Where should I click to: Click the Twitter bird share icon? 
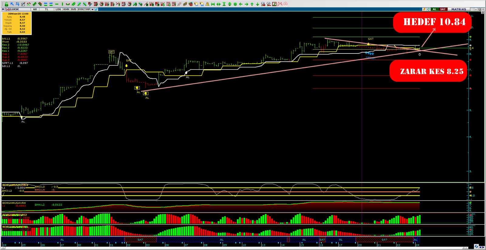click(96, 9)
